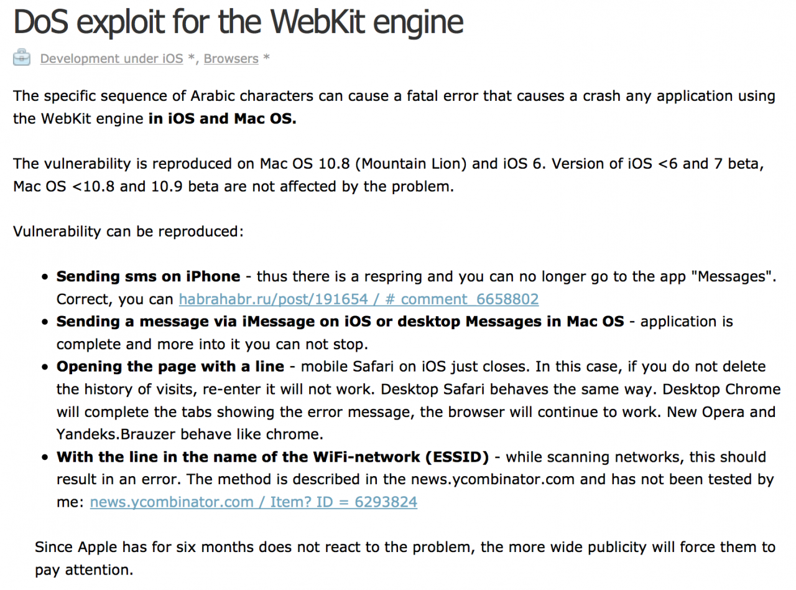
Task: Click the article title DoS exploit for WebKit
Action: point(238,21)
